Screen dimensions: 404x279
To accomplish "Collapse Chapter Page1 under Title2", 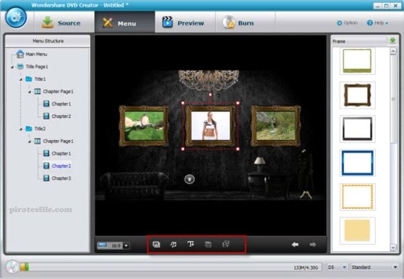I will click(29, 141).
